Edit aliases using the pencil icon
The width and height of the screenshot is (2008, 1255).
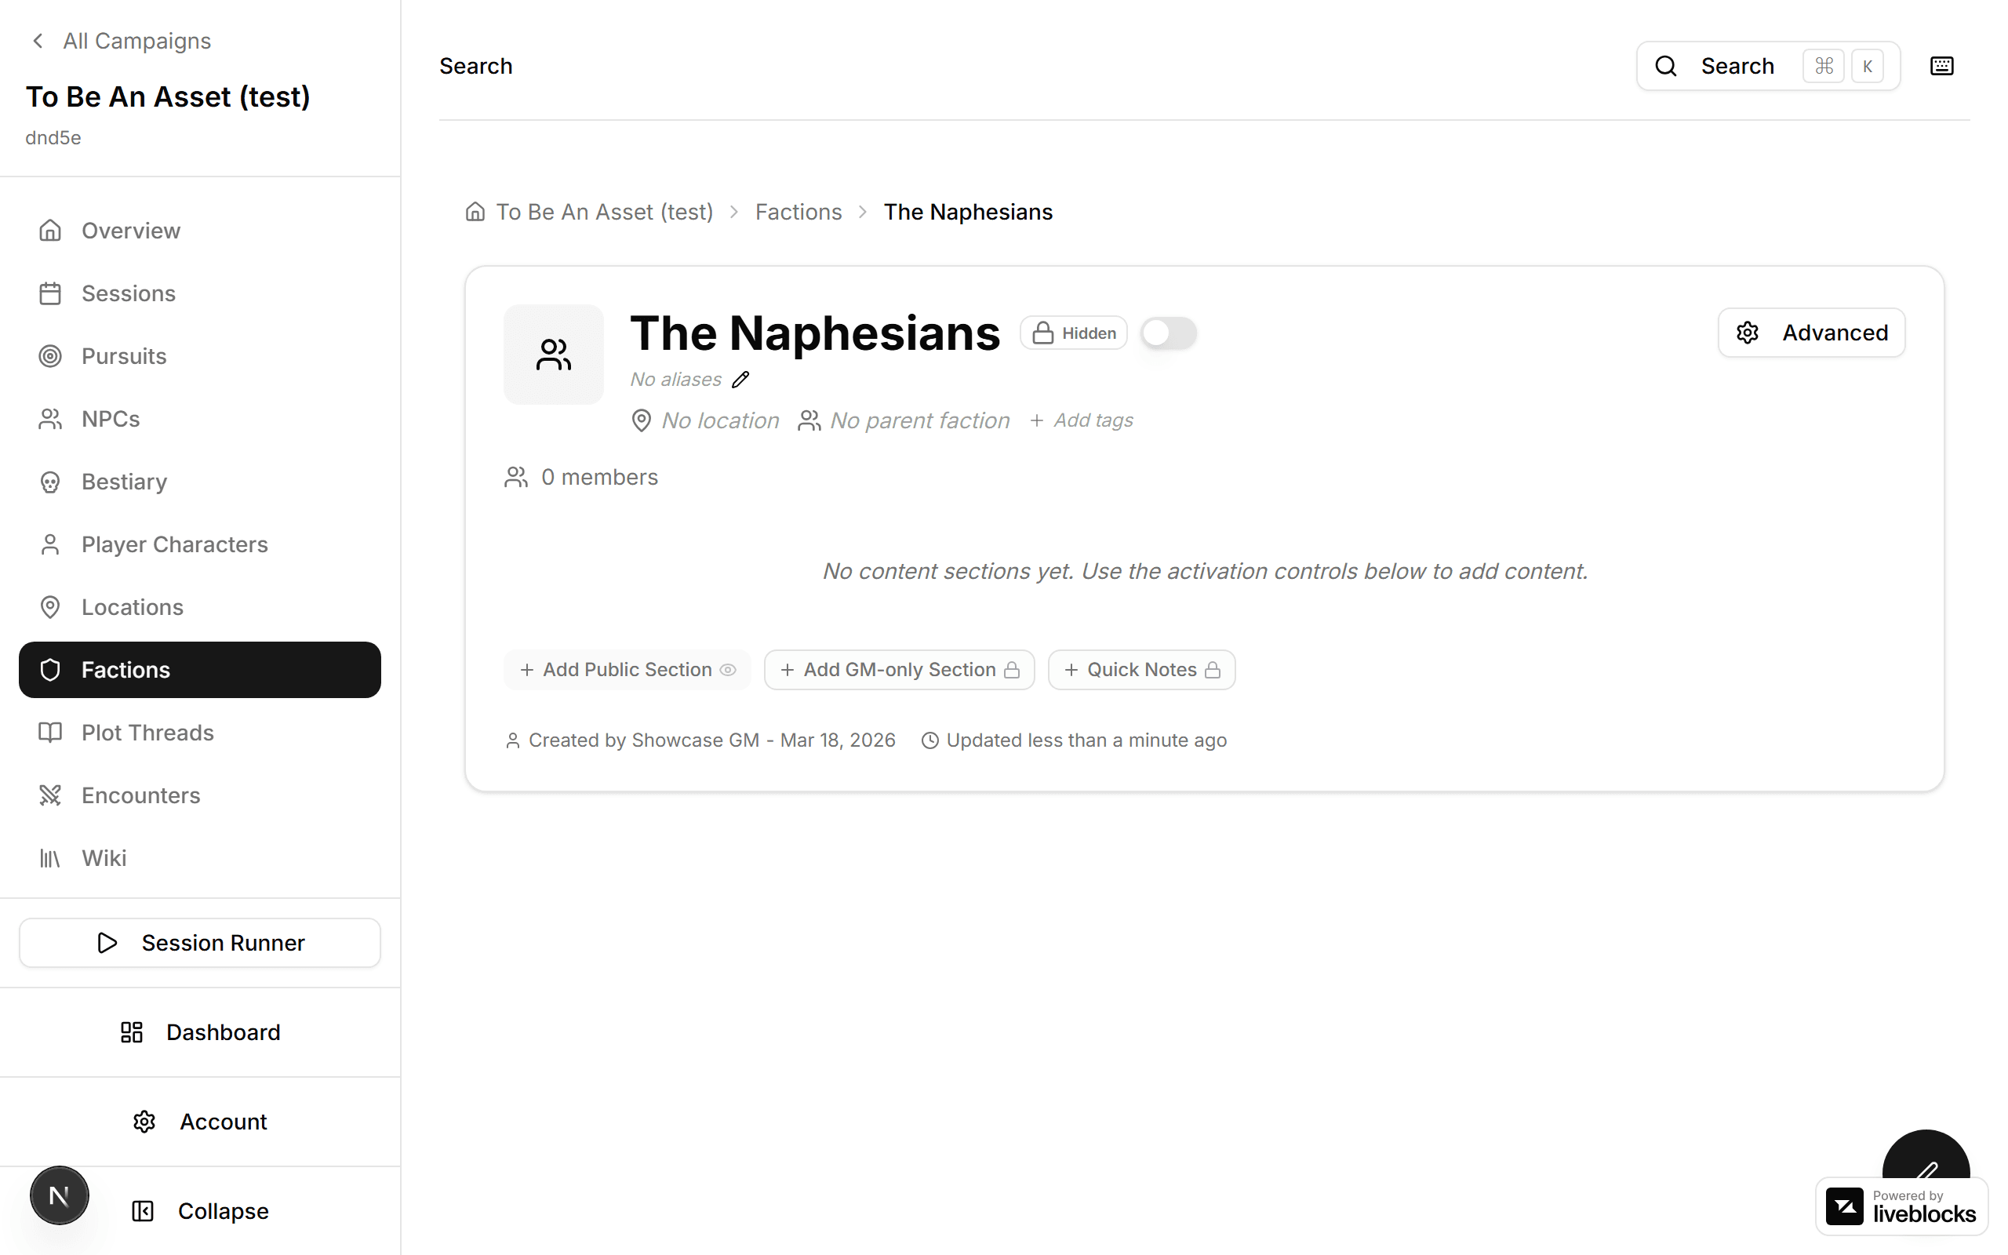741,380
